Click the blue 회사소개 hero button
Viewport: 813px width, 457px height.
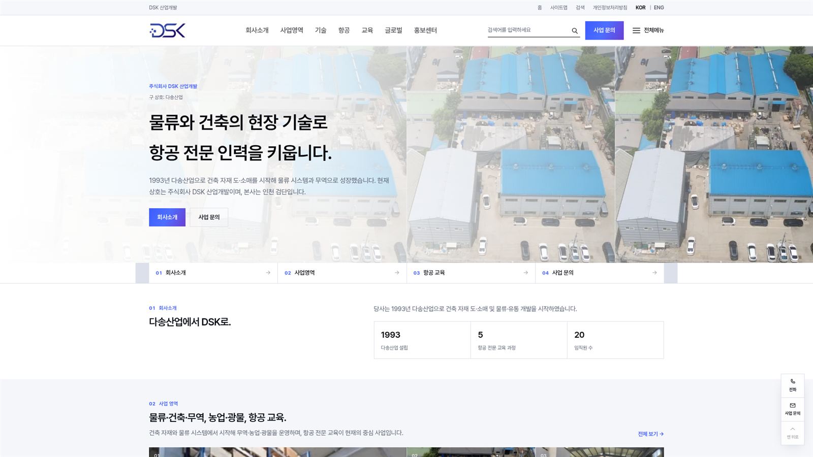click(167, 217)
